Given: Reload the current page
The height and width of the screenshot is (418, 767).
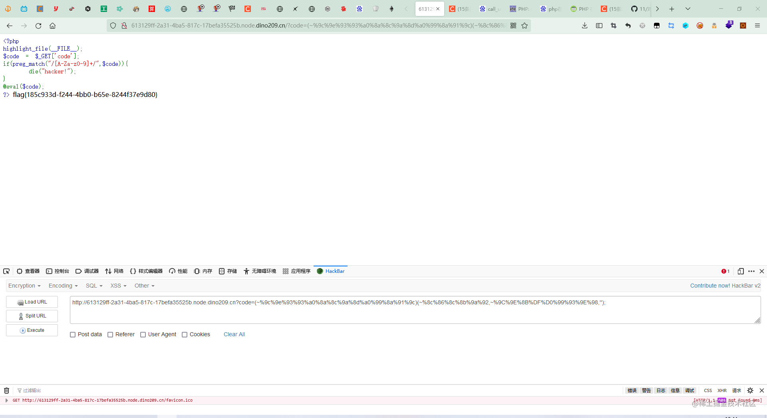Looking at the screenshot, I should point(38,26).
